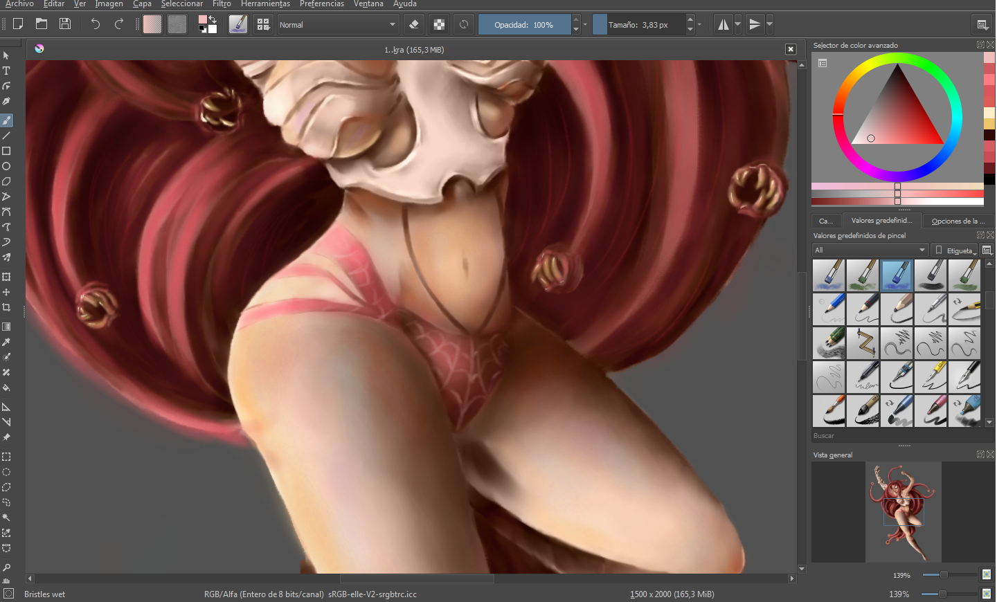Open the Preferencias menu
The image size is (997, 602).
click(x=322, y=4)
